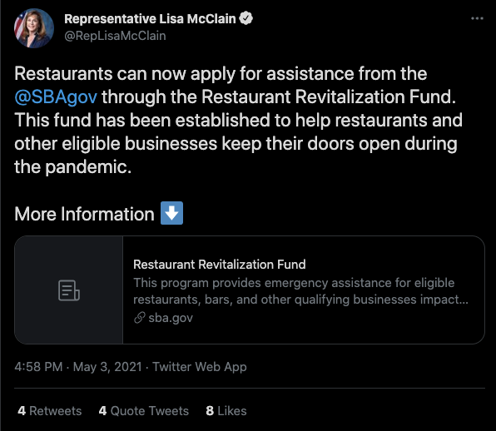Open the Restaurant Revitalization Fund card title
Image resolution: width=496 pixels, height=431 pixels.
(x=220, y=265)
